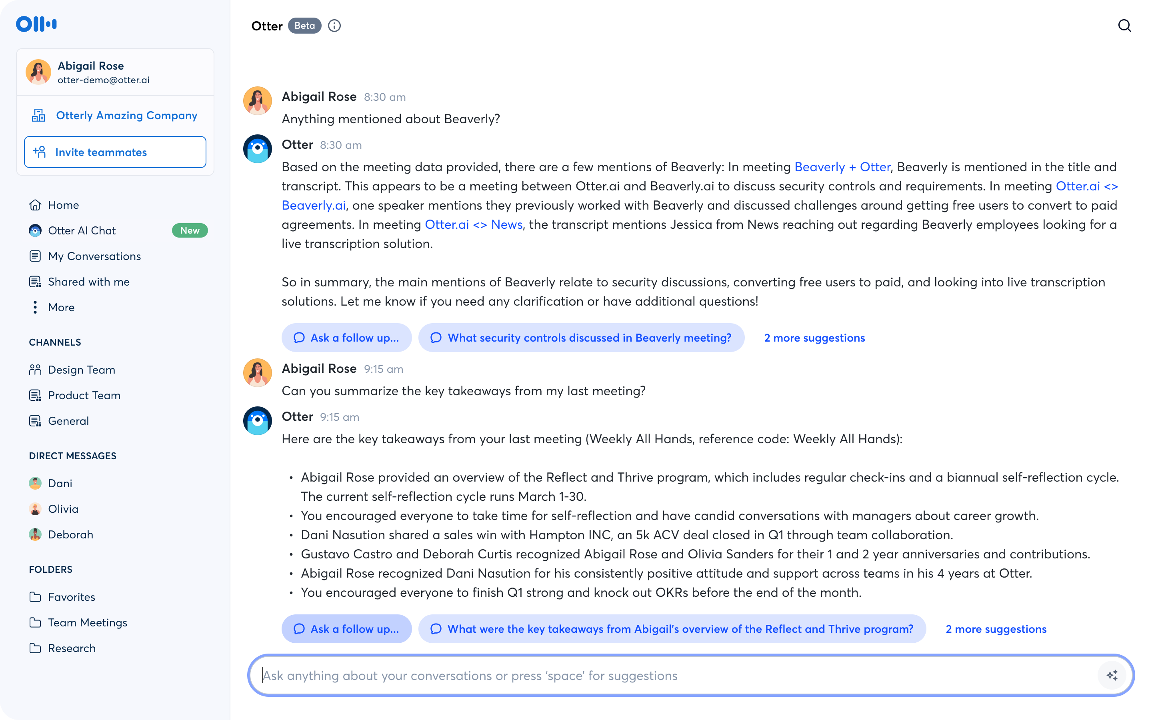
Task: Click the search magnifier icon
Action: (x=1125, y=25)
